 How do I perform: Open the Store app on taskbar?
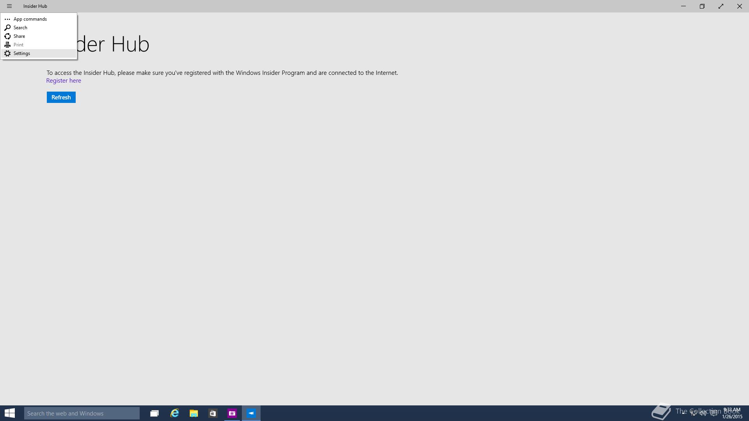click(x=213, y=413)
